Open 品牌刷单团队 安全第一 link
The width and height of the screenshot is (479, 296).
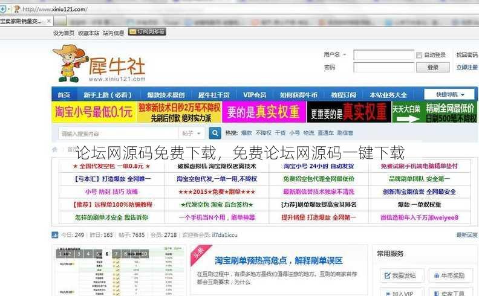point(419,179)
